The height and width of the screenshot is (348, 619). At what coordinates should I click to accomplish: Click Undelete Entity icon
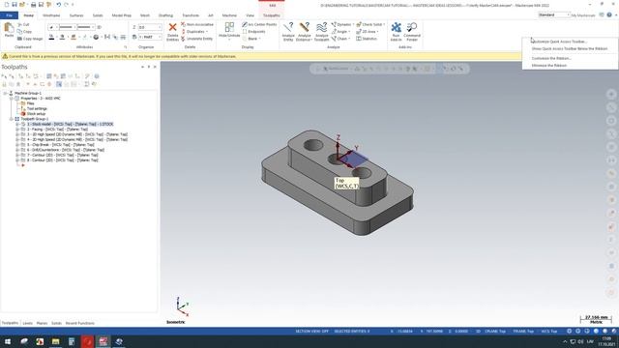pos(183,39)
